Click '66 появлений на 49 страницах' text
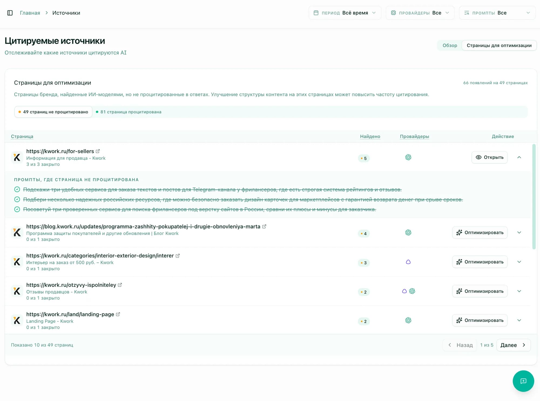Viewport: 540px width, 401px height. [x=495, y=83]
